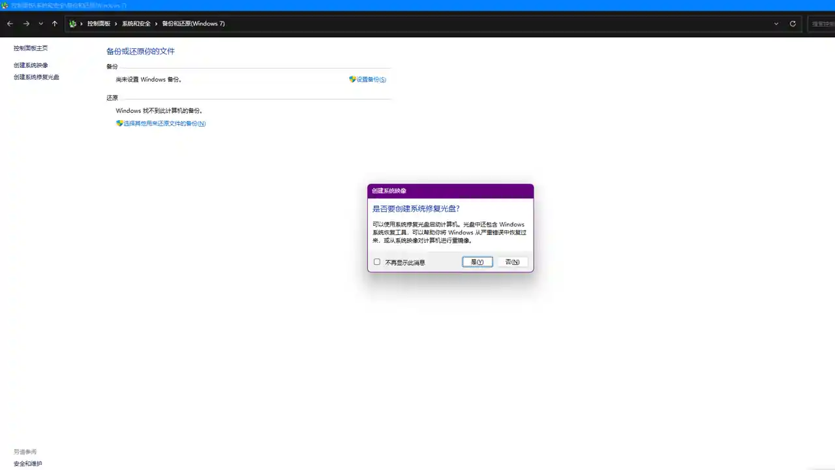
Task: Go forward with the right arrow
Action: tap(26, 23)
